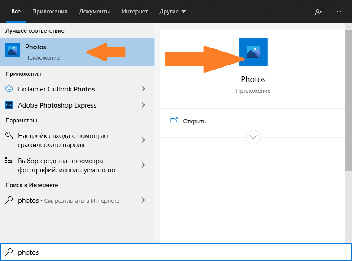
Task: Click the underlined Photos link in preview
Action: [253, 79]
